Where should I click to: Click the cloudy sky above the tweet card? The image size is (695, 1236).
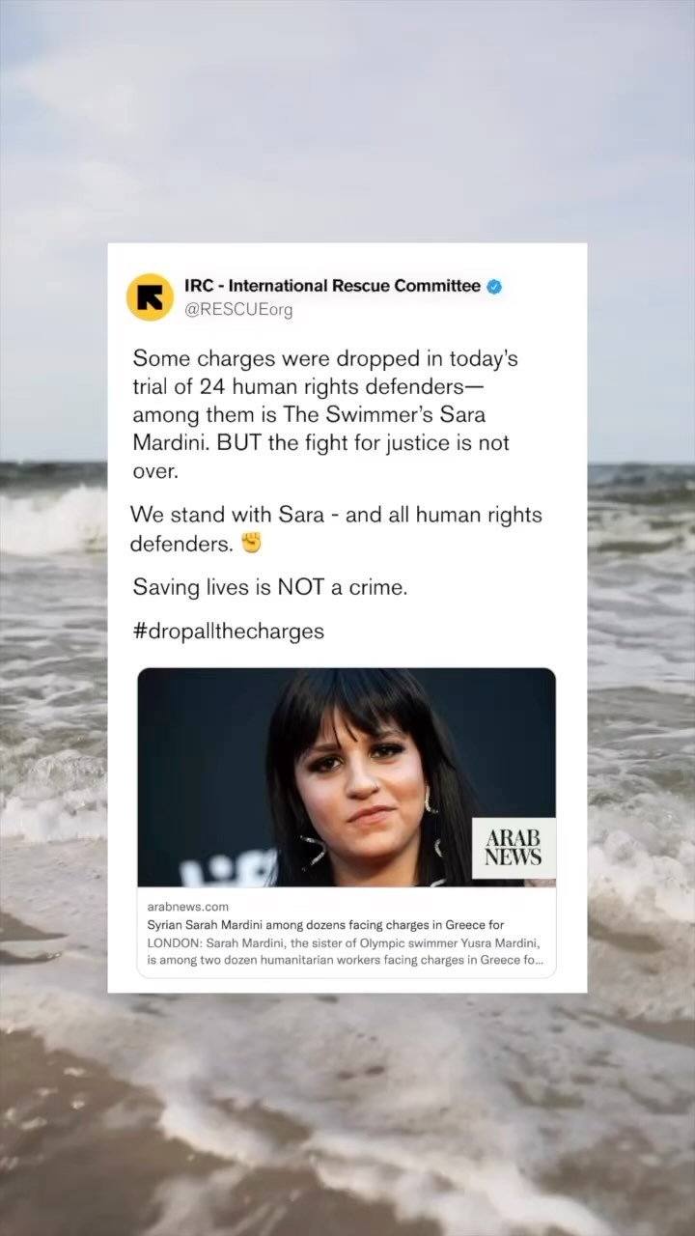[x=347, y=116]
